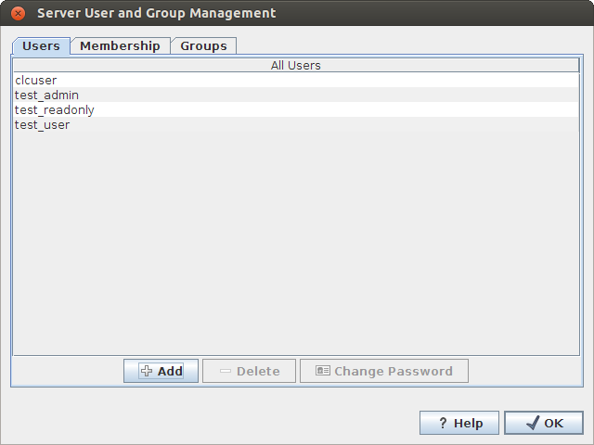Open Help via the Help button label
Screen dimensions: 594x445
pos(468,423)
